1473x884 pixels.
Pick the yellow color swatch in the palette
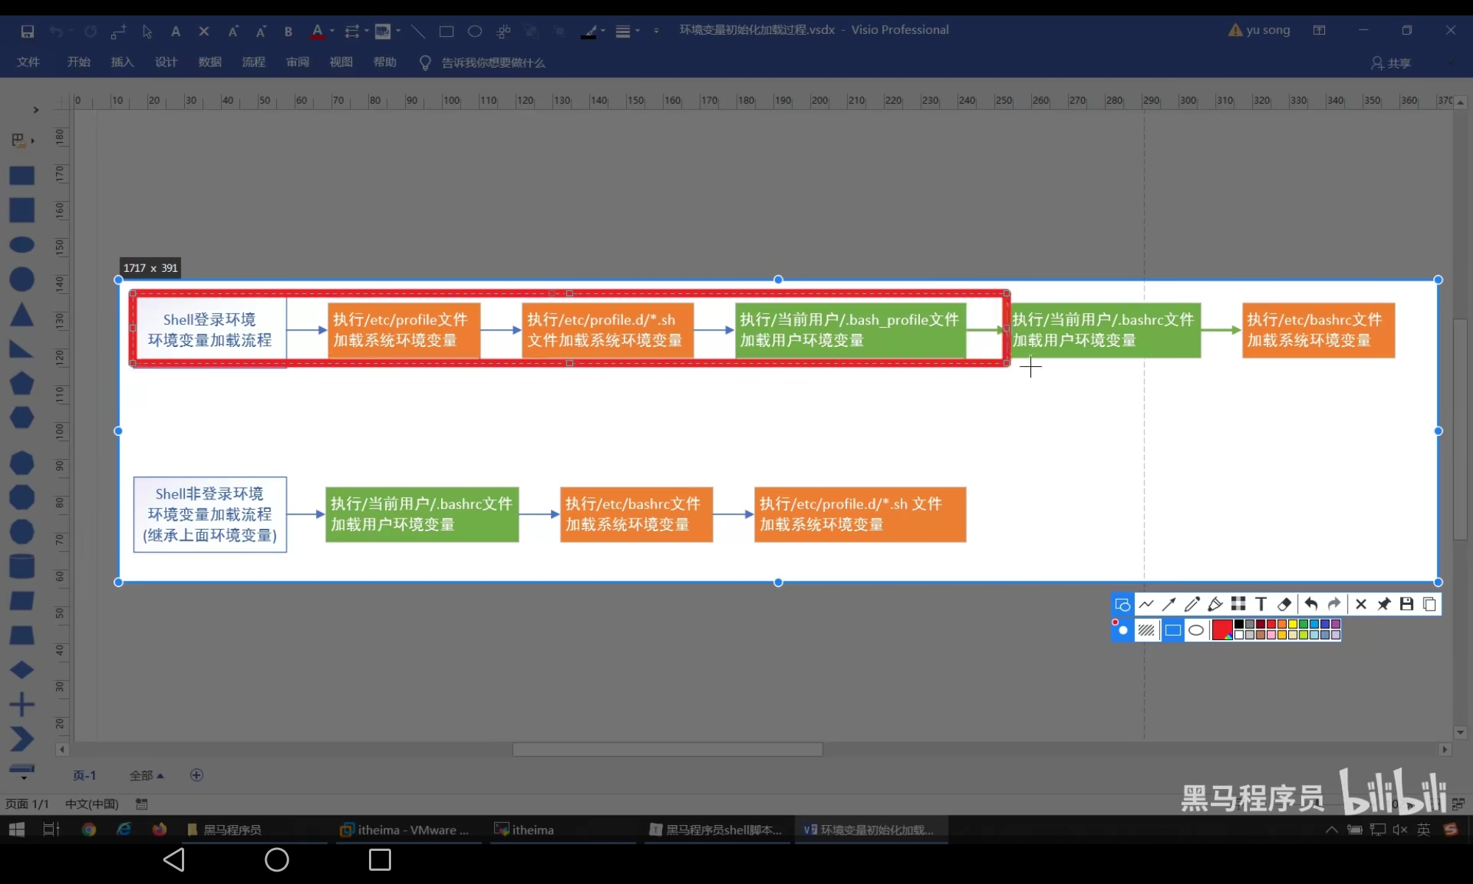(x=1293, y=624)
